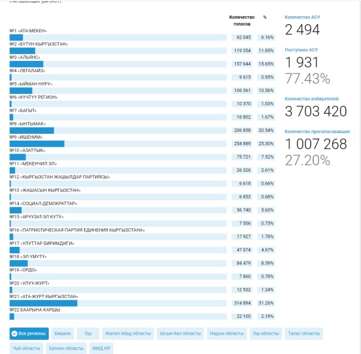Viewport: 361px width, 354px height.
Task: Click the №12 «КЫРГЫЗСТАН ЖАШЫЛДАР ПАРТИЯСЫ» label
Action: click(60, 177)
